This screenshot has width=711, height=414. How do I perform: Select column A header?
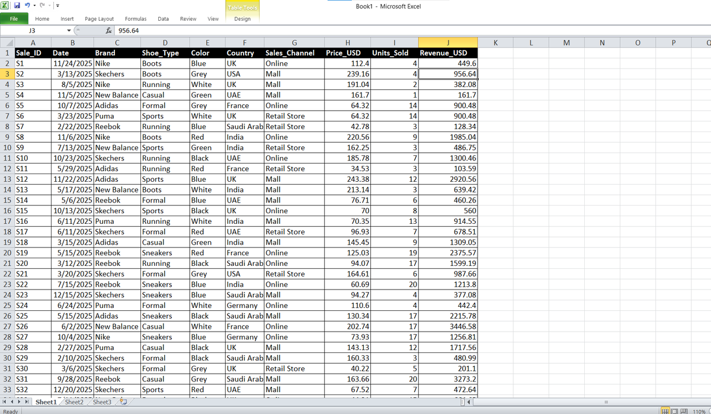[x=33, y=42]
